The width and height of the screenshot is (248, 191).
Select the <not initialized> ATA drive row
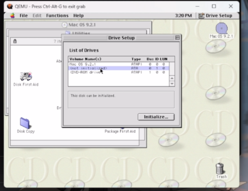pyautogui.click(x=119, y=68)
